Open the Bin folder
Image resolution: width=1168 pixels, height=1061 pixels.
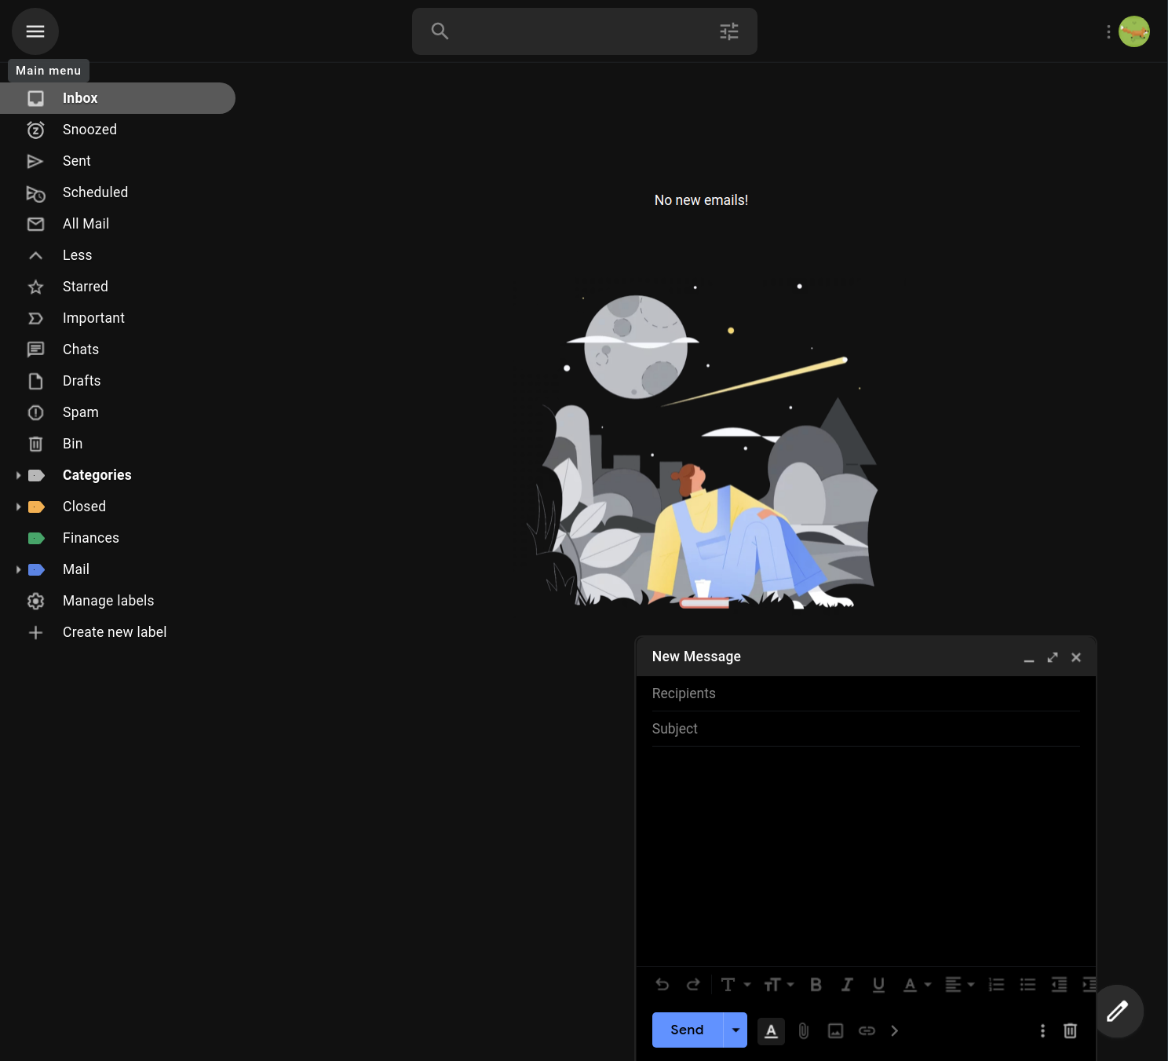[118, 444]
